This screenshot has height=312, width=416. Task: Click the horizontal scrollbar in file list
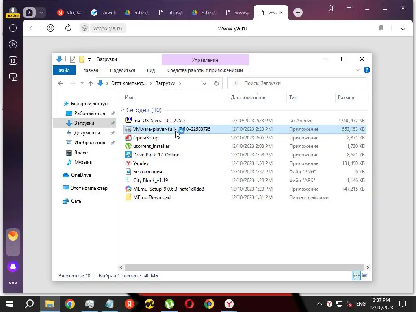coord(244,267)
